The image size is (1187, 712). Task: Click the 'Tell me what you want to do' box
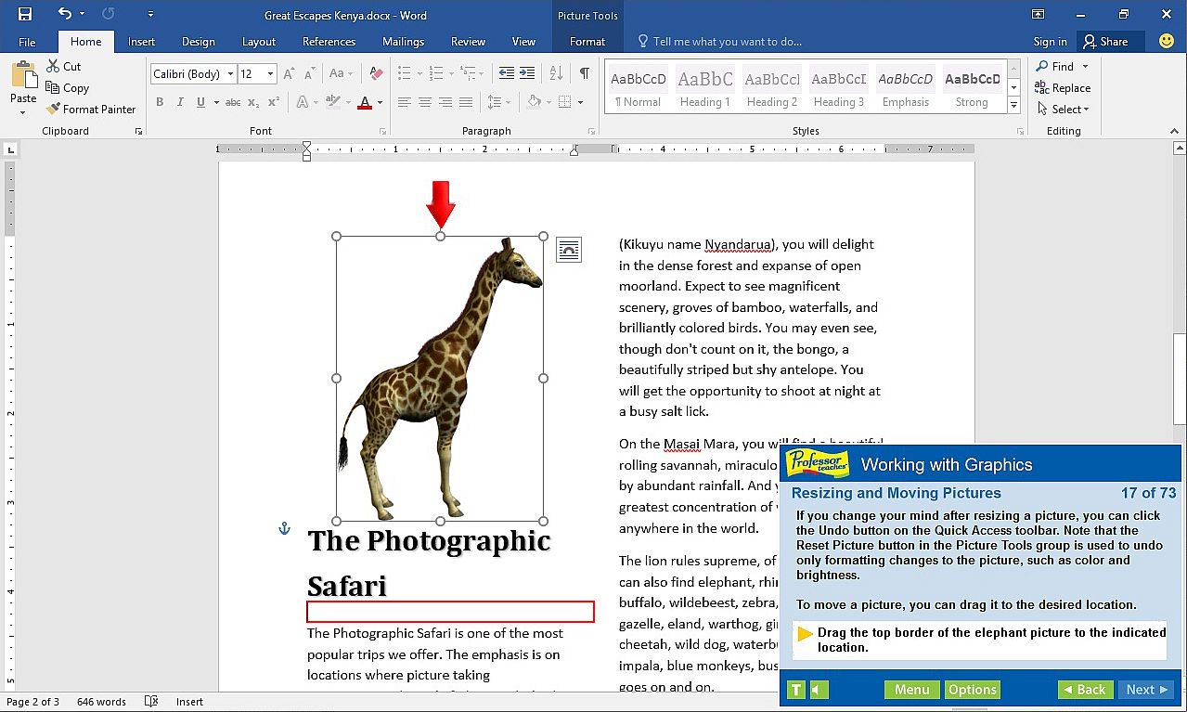coord(727,42)
